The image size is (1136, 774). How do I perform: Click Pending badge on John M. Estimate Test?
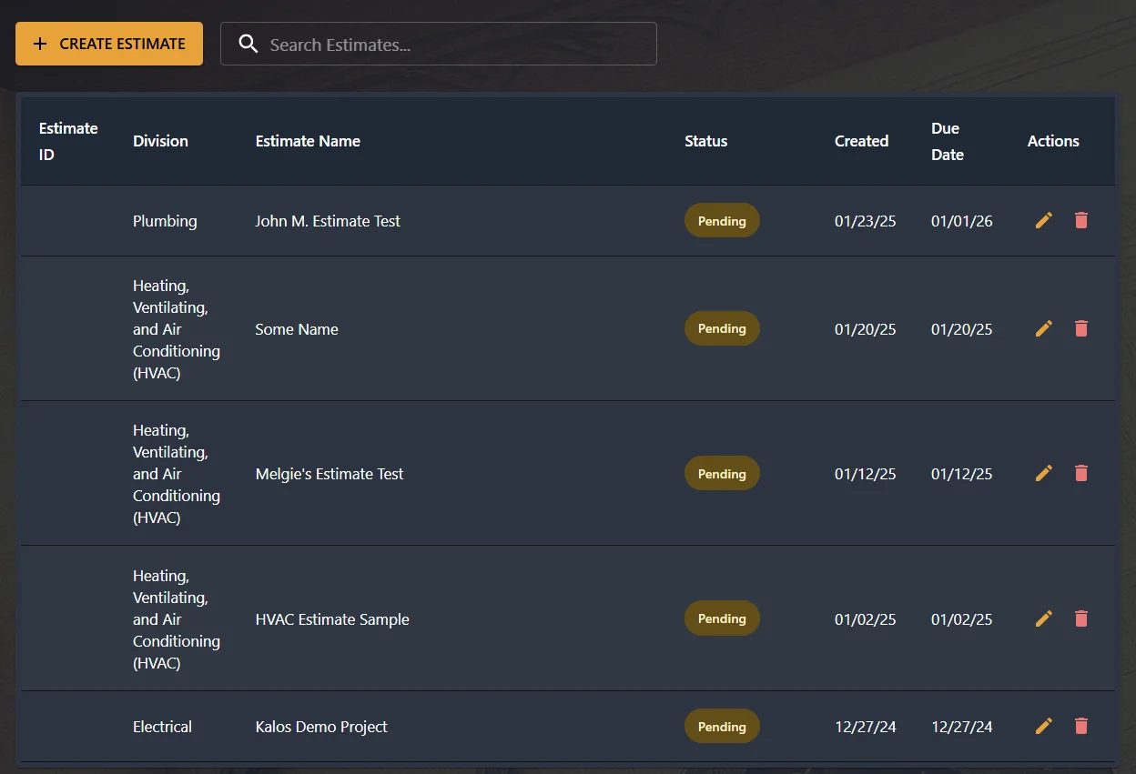coord(722,220)
